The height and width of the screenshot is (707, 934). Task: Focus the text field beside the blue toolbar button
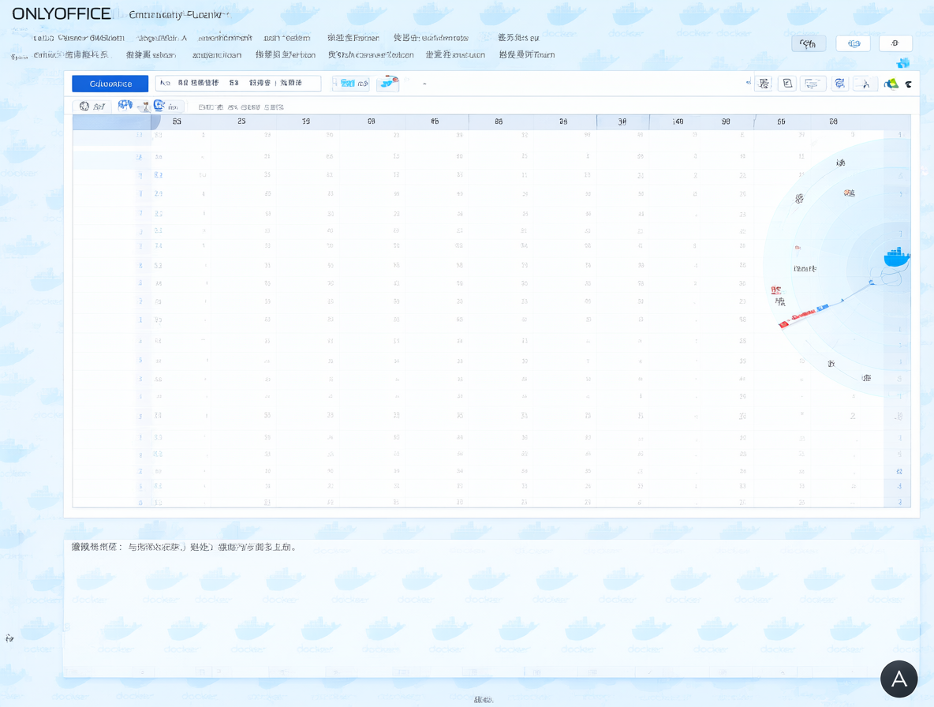coord(237,84)
